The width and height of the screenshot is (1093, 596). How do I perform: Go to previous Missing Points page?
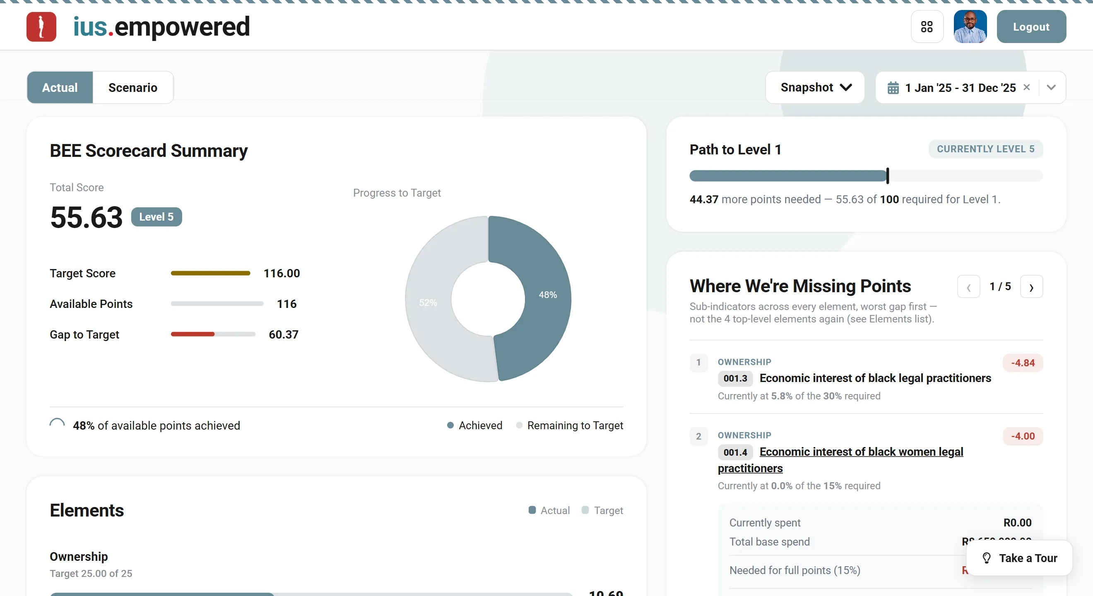pos(969,287)
